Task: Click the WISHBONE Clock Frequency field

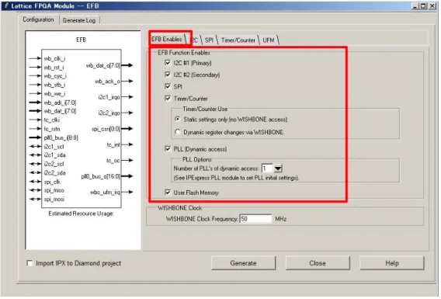Action: point(255,219)
